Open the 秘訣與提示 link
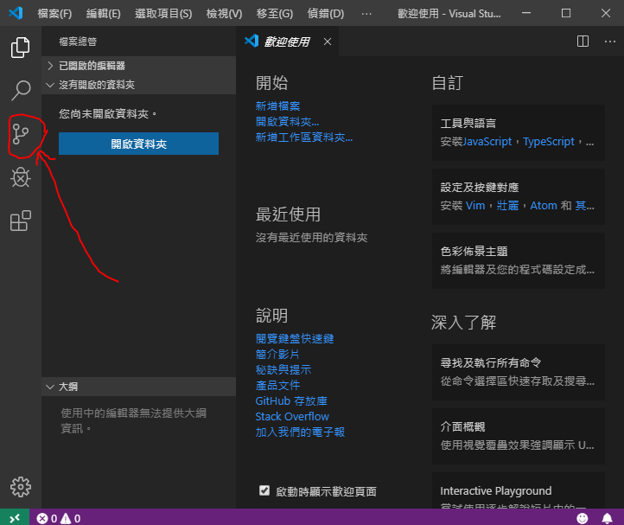This screenshot has height=525, width=624. click(283, 369)
